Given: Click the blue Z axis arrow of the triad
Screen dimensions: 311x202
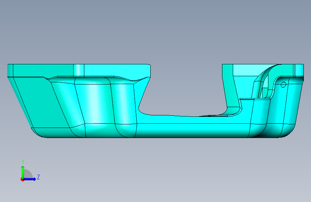Looking at the screenshot, I should coord(30,179).
